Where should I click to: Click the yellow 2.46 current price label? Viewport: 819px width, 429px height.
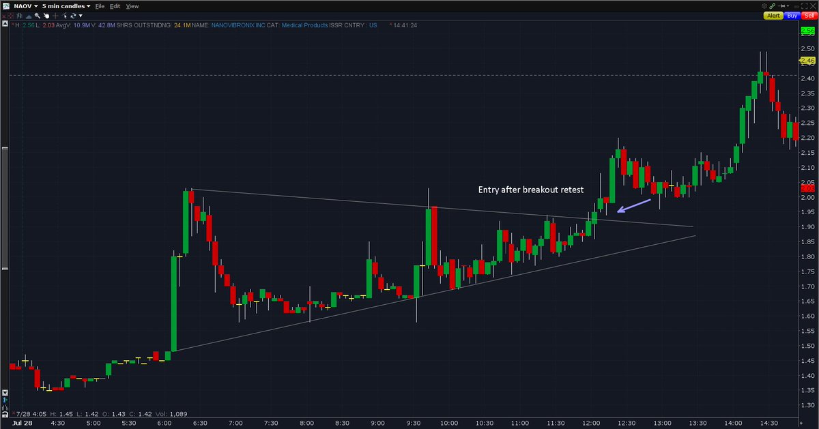pyautogui.click(x=808, y=61)
